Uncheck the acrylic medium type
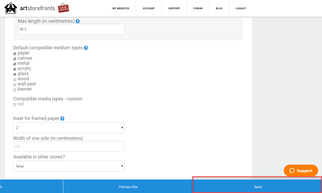Viewport: 322px width, 193px height. [15, 69]
